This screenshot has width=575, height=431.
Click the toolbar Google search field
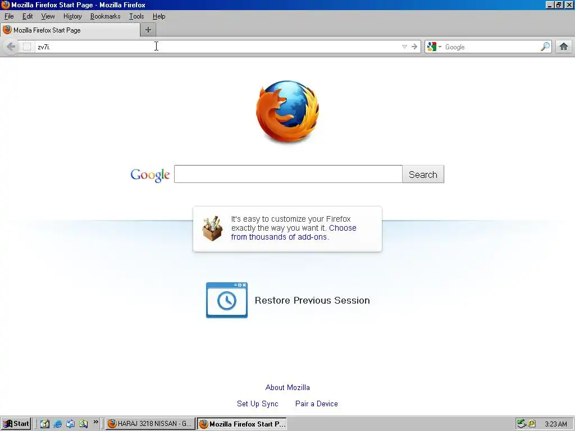[x=491, y=47]
